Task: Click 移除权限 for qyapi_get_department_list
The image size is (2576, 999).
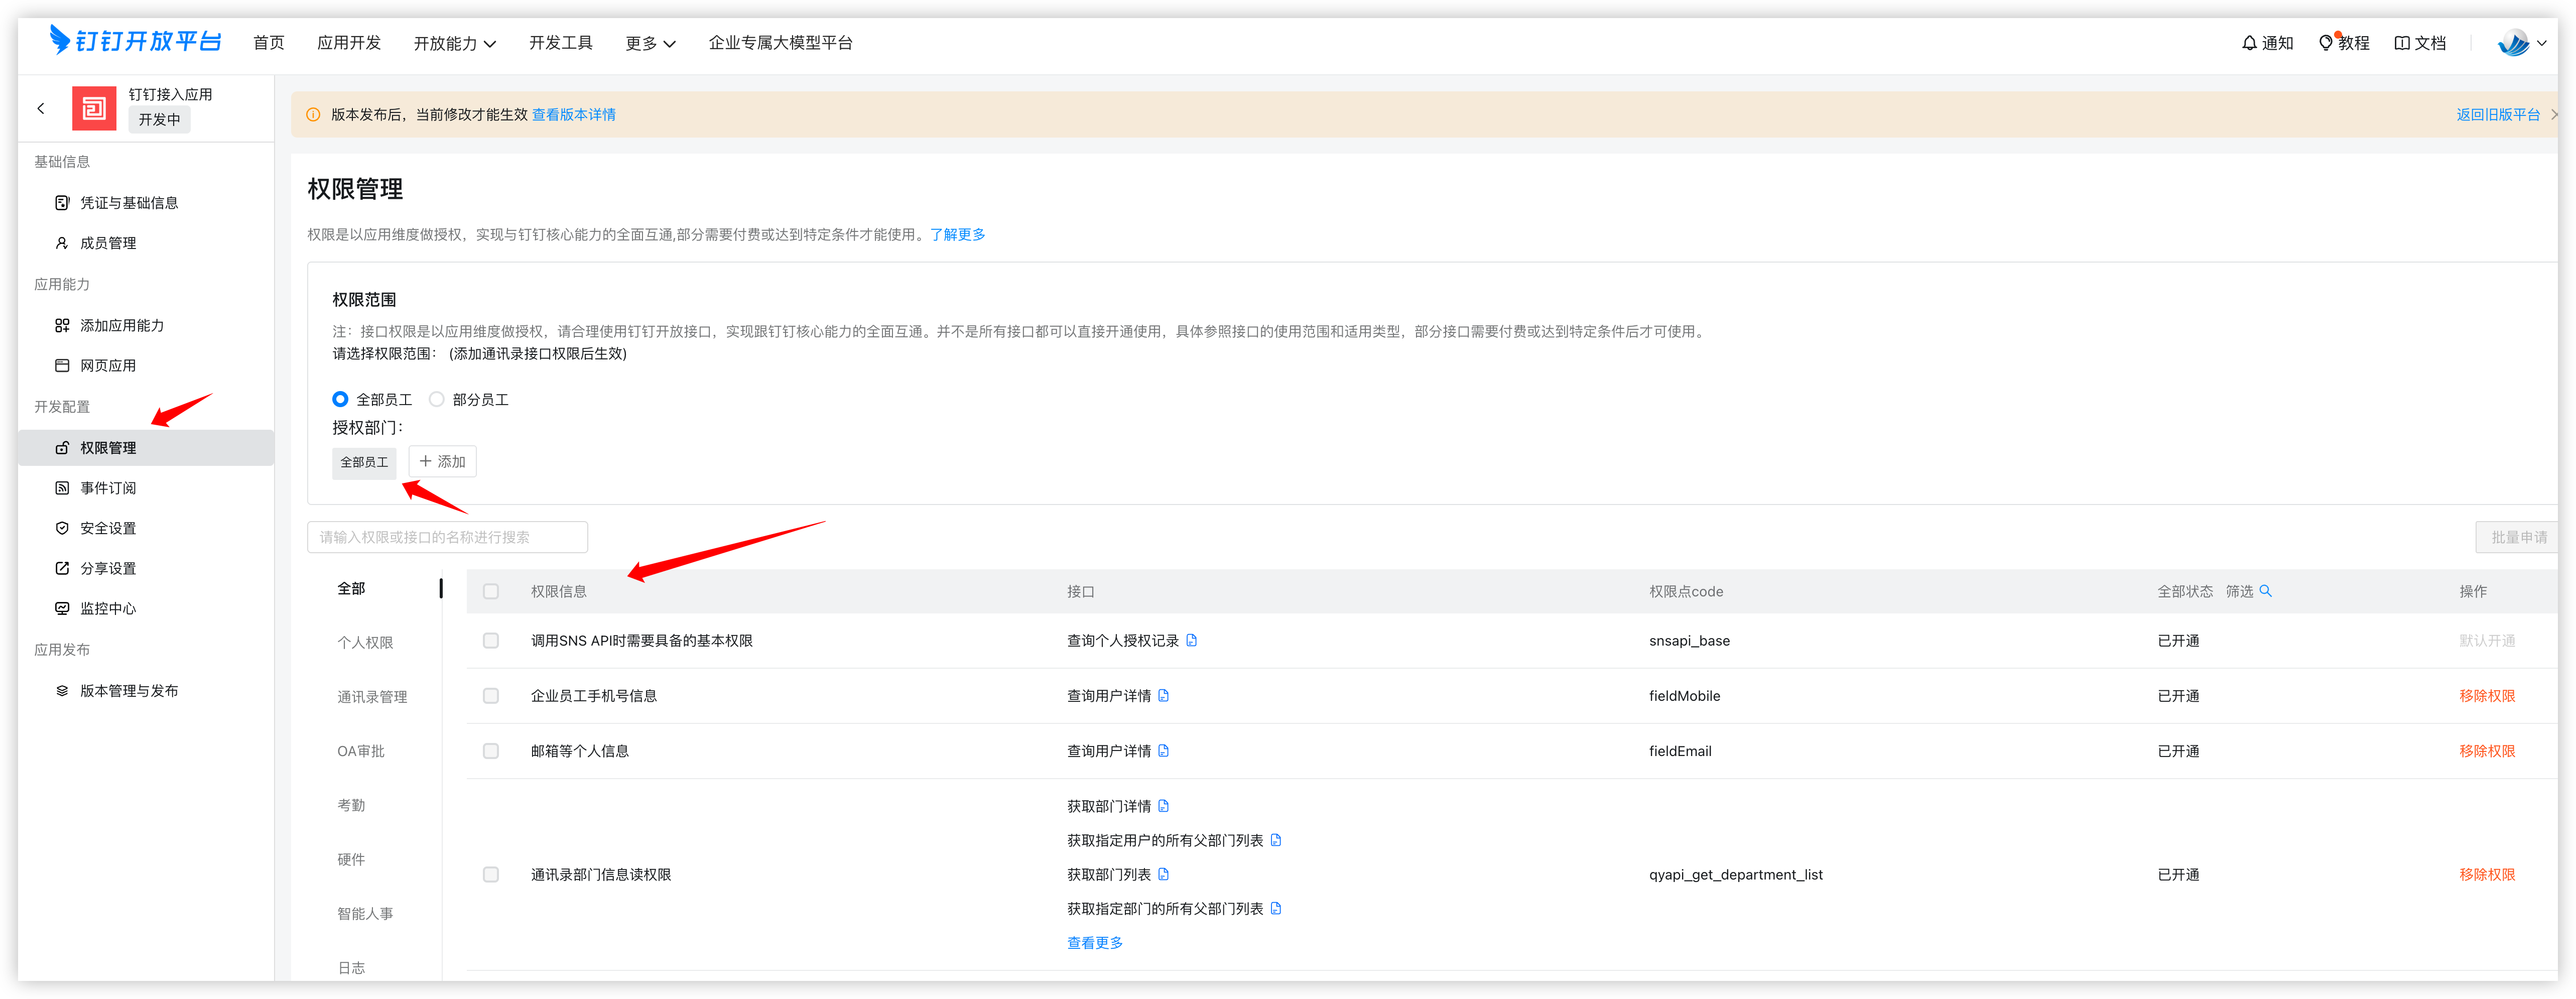Action: click(x=2487, y=875)
